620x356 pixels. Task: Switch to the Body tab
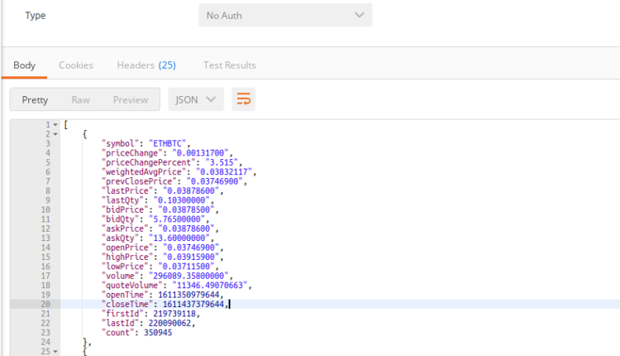[x=24, y=65]
